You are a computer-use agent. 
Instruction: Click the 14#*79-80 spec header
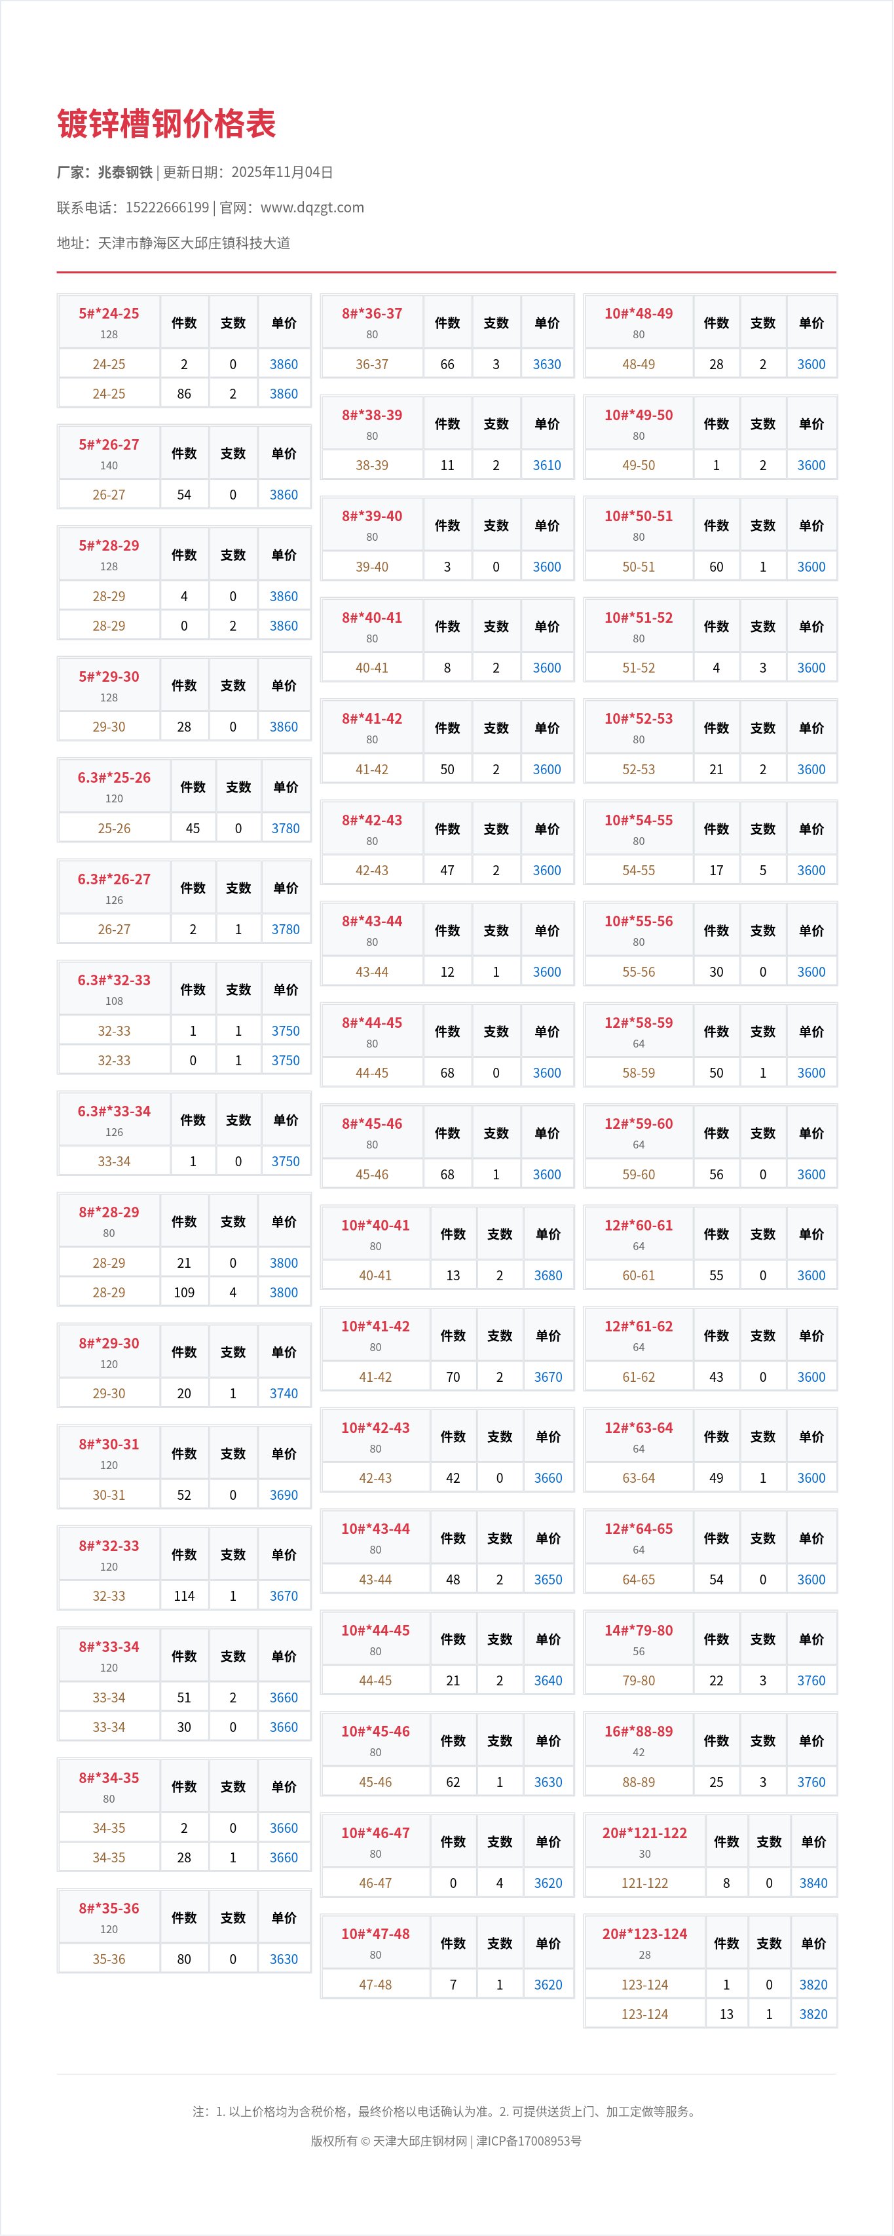pos(638,1630)
